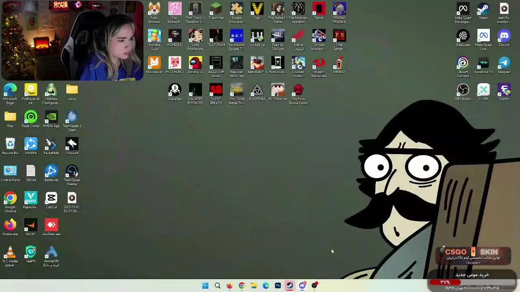Launch the Battle.net shortcut
The width and height of the screenshot is (520, 292).
(x=51, y=174)
